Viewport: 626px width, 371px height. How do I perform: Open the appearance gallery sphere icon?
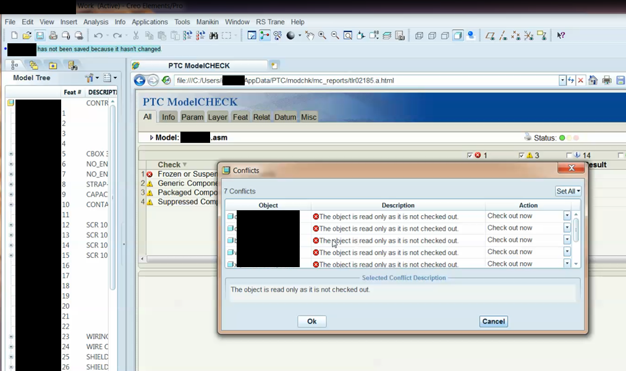pos(290,35)
